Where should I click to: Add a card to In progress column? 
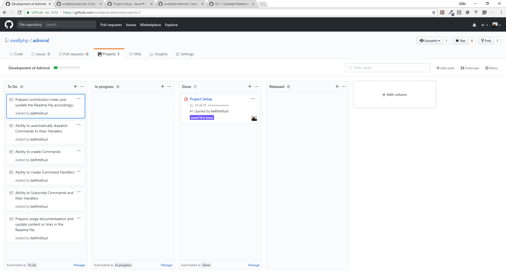coord(163,86)
